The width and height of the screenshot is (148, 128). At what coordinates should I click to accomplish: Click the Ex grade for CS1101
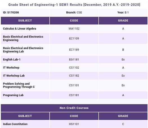point(123,85)
